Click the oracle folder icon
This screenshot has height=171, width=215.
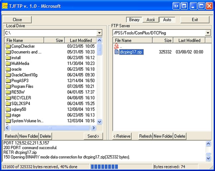(8, 69)
